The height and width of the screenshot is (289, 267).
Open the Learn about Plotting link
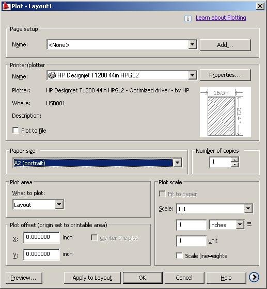pos(221,18)
